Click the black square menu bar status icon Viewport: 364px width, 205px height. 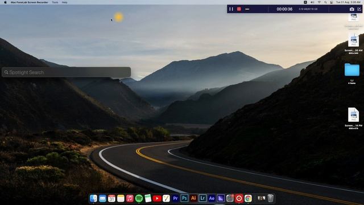pos(305,2)
